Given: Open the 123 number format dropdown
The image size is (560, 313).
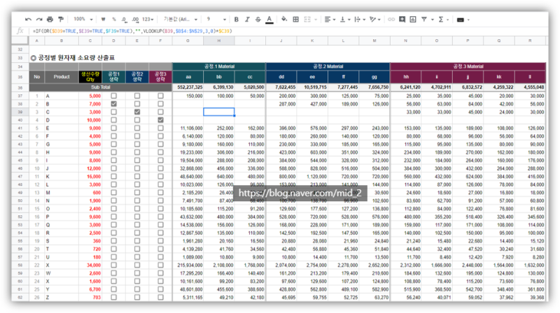Looking at the screenshot, I should 148,20.
